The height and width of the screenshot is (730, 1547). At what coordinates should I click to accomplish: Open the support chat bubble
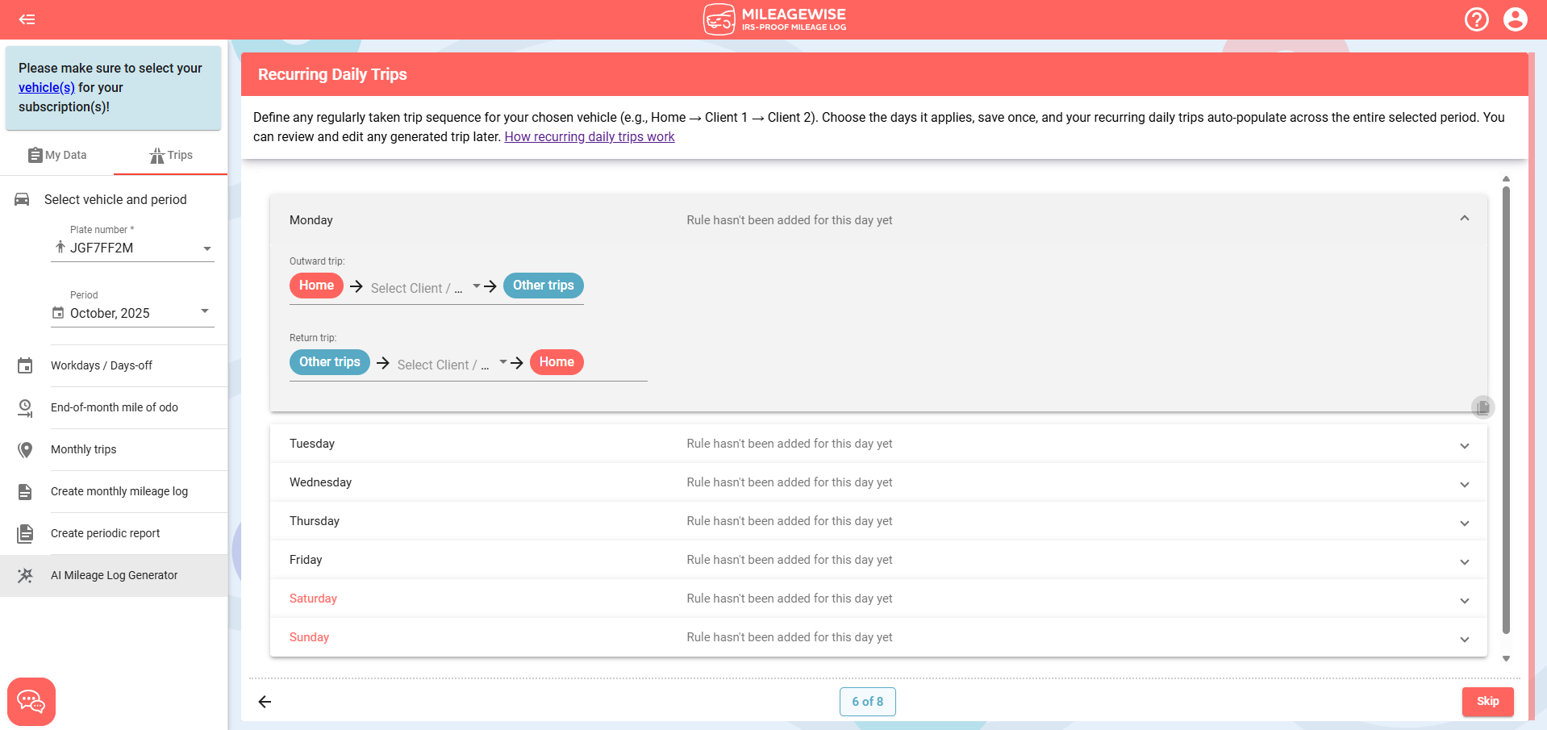click(x=31, y=701)
